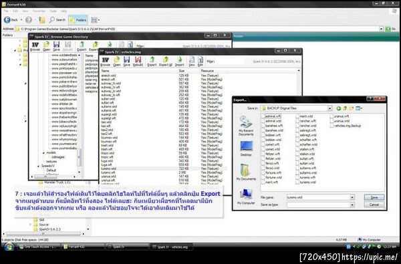This screenshot has height=264, width=401.
Task: Create new folder in Export dialog
Action: tap(352, 108)
